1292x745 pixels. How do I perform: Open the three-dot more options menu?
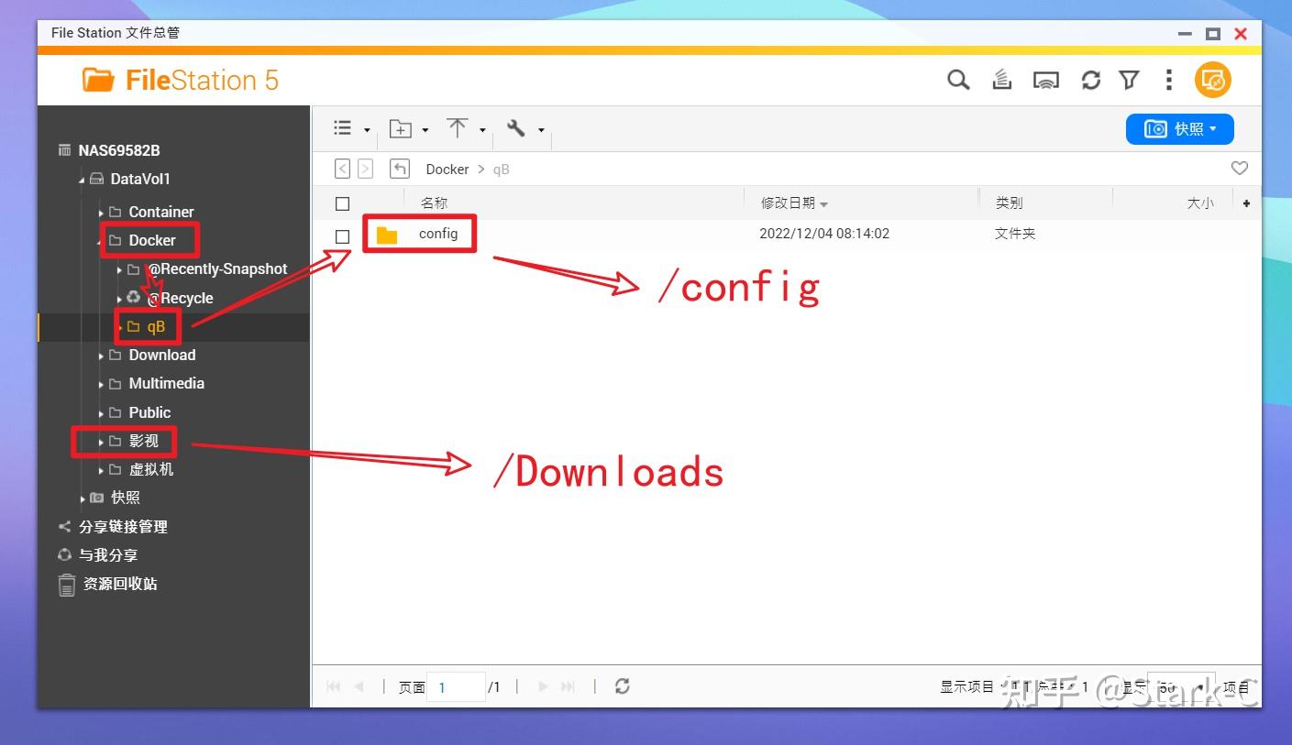pos(1168,81)
